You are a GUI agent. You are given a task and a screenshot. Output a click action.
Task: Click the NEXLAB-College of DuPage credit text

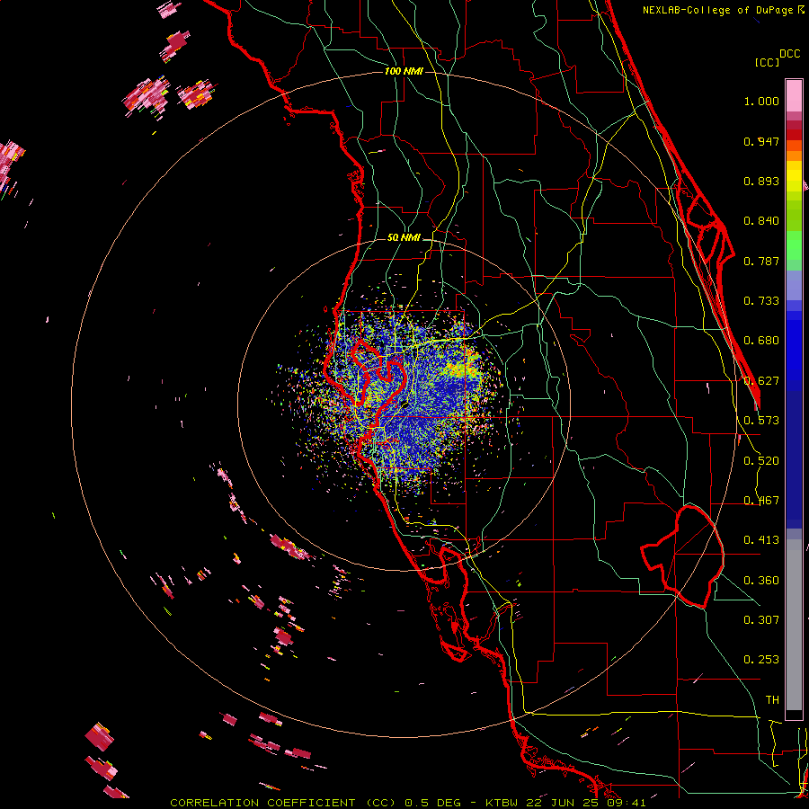719,10
